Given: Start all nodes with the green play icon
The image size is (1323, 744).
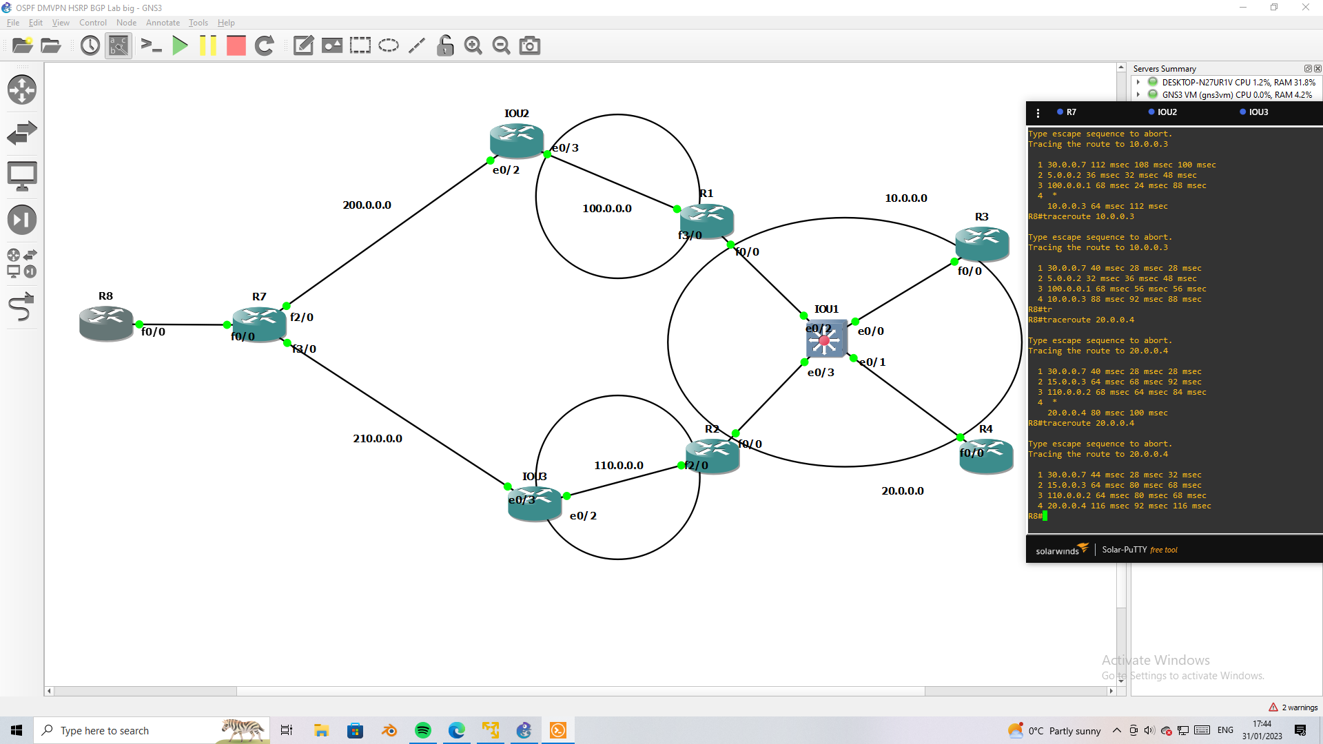Looking at the screenshot, I should pos(180,45).
